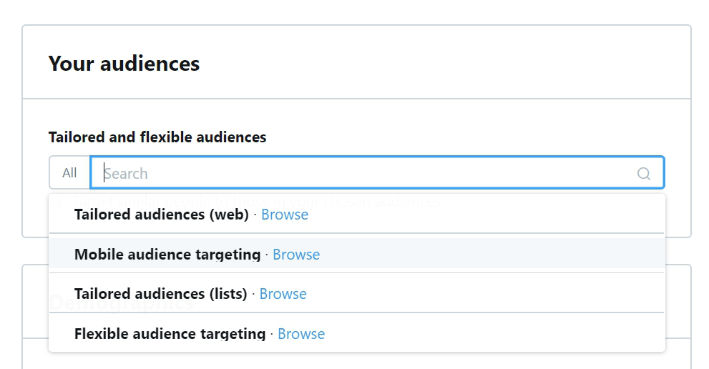Select Tailored audiences (web) option
709x369 pixels.
point(357,215)
